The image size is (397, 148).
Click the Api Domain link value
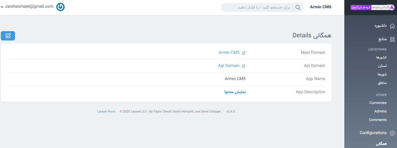point(229,66)
